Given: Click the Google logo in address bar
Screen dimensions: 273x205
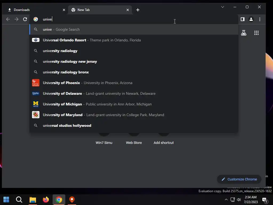Looking at the screenshot, I should click(x=36, y=19).
